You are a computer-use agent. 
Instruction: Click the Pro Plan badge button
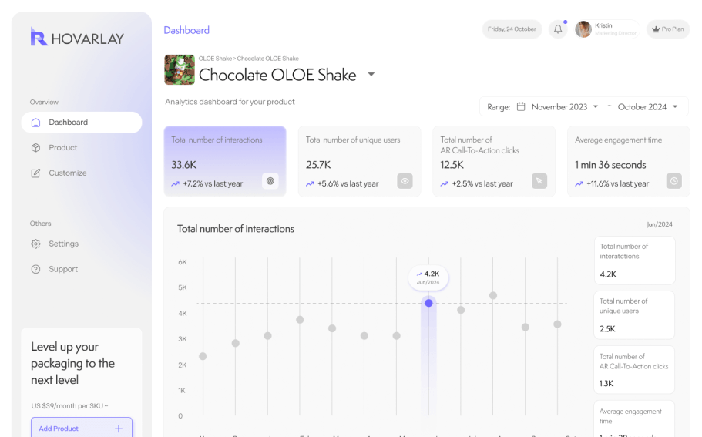click(x=667, y=29)
